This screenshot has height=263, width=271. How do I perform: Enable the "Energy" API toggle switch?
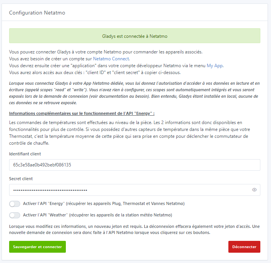click(15, 204)
